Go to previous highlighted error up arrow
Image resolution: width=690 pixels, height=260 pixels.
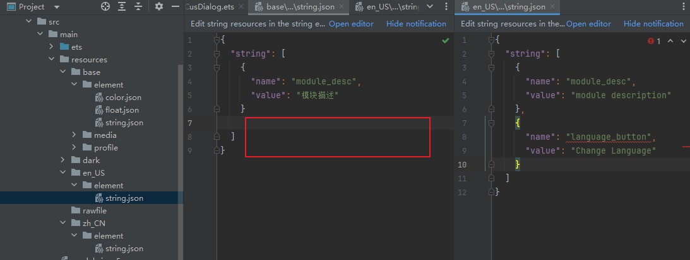[x=670, y=41]
